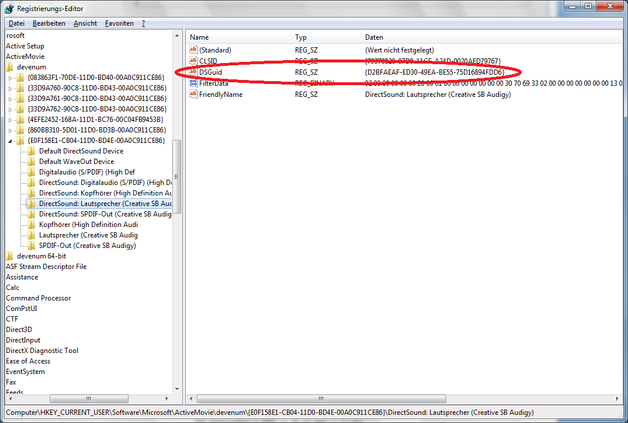Click the {33D9A760-90C8...} folder icon
628x423 pixels.
(20, 88)
